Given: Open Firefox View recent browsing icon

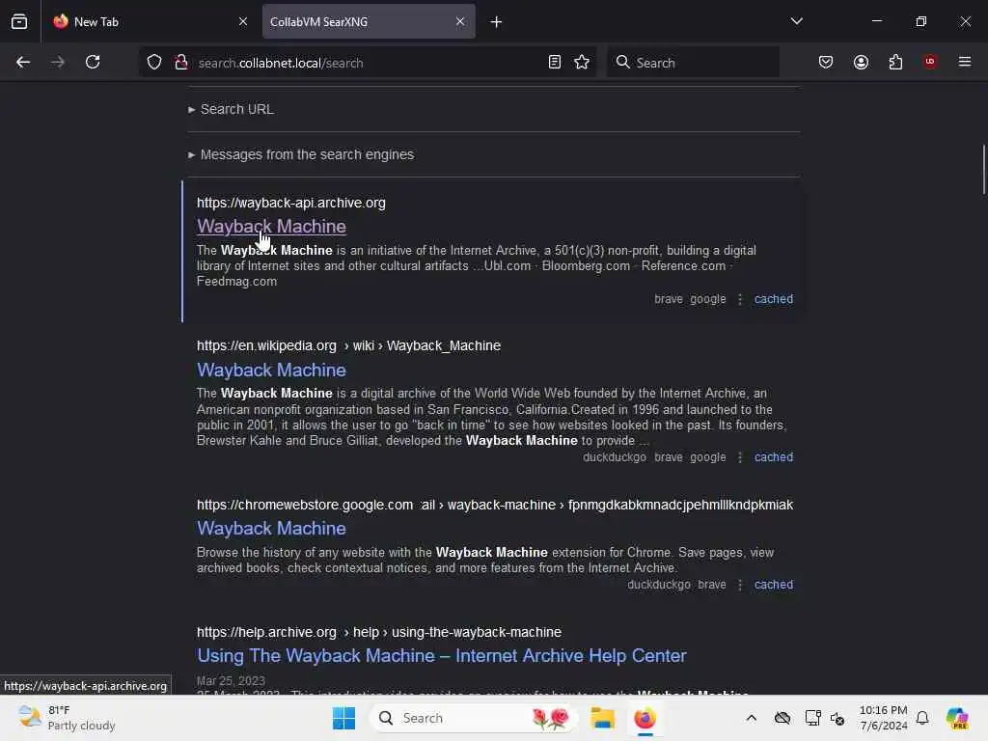Looking at the screenshot, I should (19, 21).
